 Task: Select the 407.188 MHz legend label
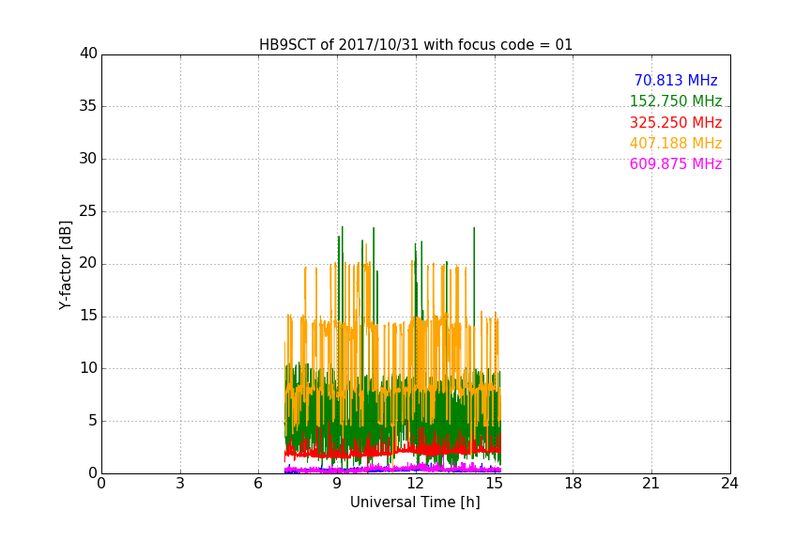coord(676,143)
